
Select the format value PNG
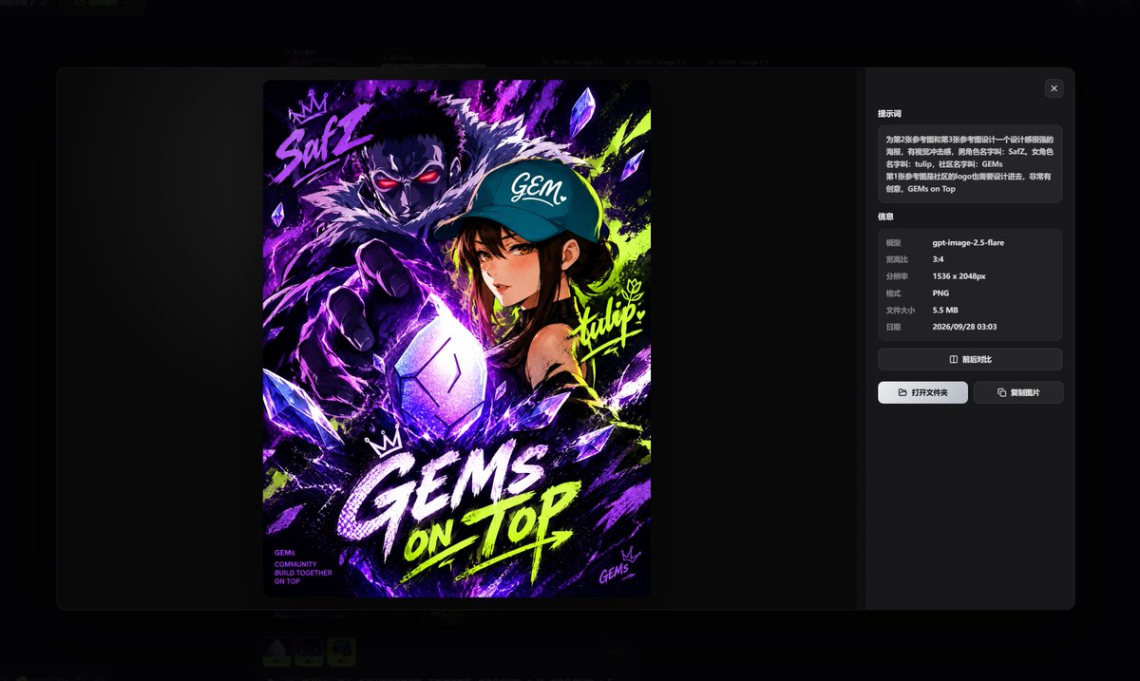click(940, 293)
